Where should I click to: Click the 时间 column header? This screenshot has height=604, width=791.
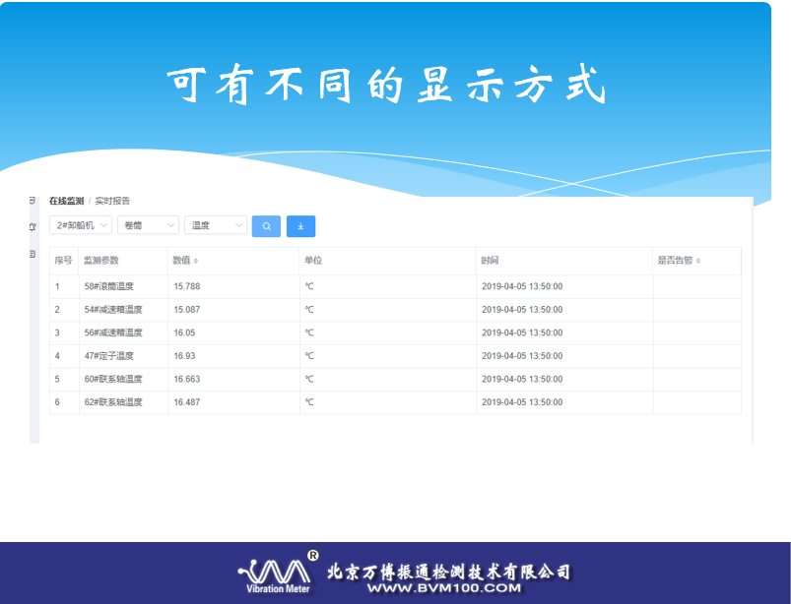490,261
